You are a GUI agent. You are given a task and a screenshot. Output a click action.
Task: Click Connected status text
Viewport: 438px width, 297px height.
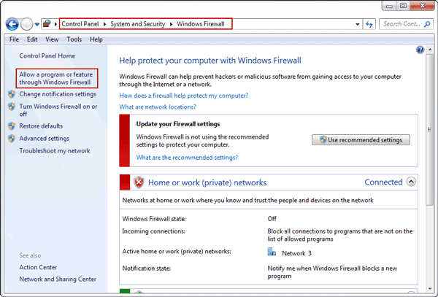click(383, 182)
